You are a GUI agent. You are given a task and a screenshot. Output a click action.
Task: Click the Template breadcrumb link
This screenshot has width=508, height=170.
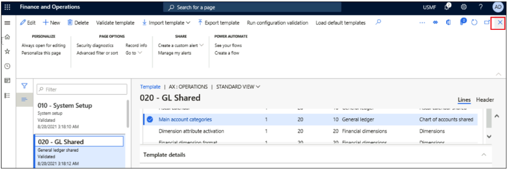[150, 87]
